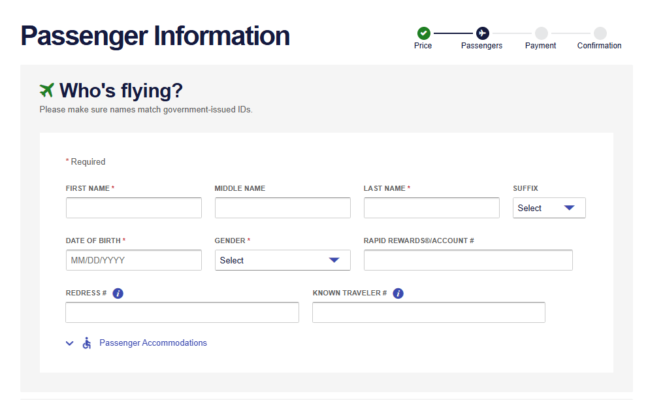Viewport: 648px width, 400px height.
Task: Select the Payment step label
Action: tap(541, 46)
